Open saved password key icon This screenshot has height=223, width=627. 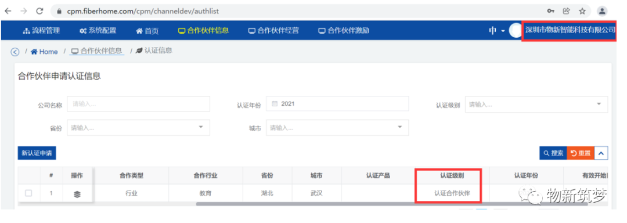551,11
